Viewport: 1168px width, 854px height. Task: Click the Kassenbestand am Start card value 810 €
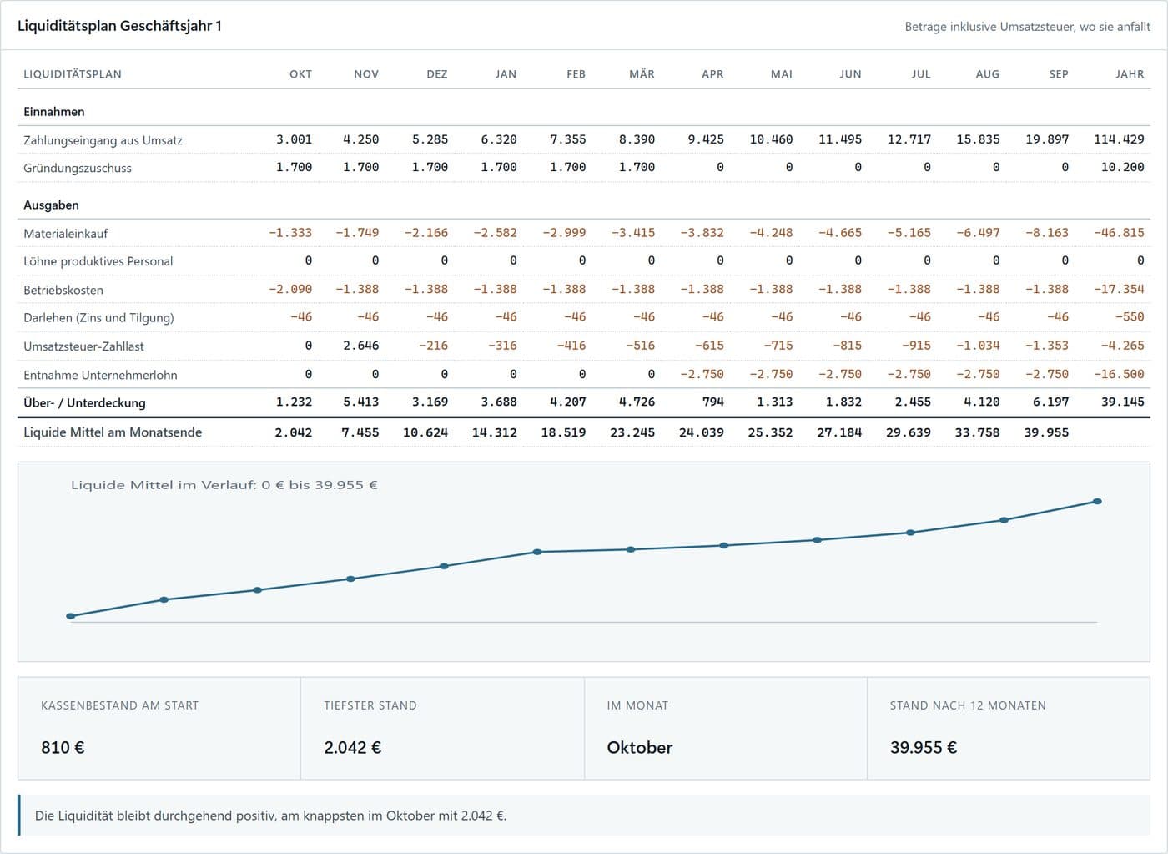point(63,748)
